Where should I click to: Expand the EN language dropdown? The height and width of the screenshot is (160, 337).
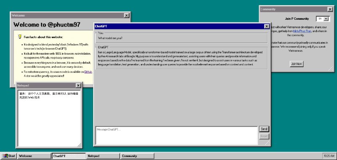pyautogui.click(x=323, y=19)
